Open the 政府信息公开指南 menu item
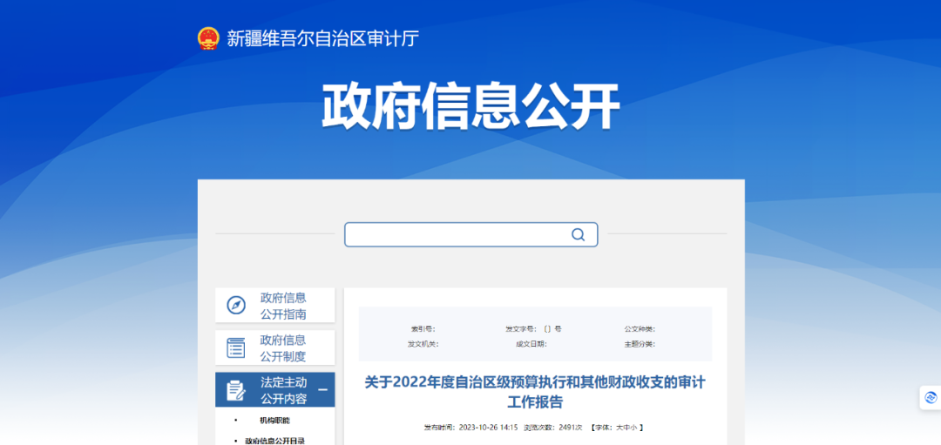The image size is (941, 445). 274,306
